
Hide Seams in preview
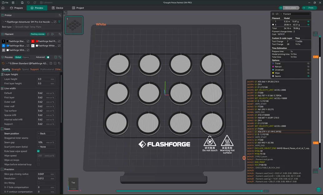(308, 76)
